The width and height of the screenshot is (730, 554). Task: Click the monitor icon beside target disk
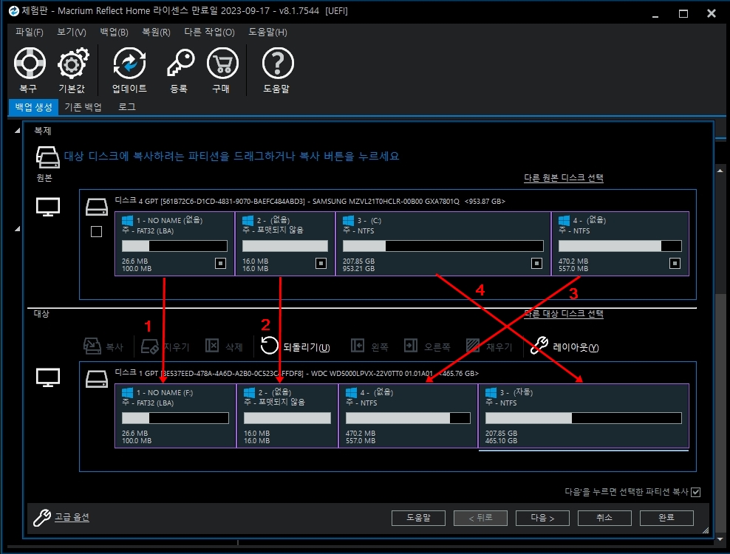click(48, 377)
